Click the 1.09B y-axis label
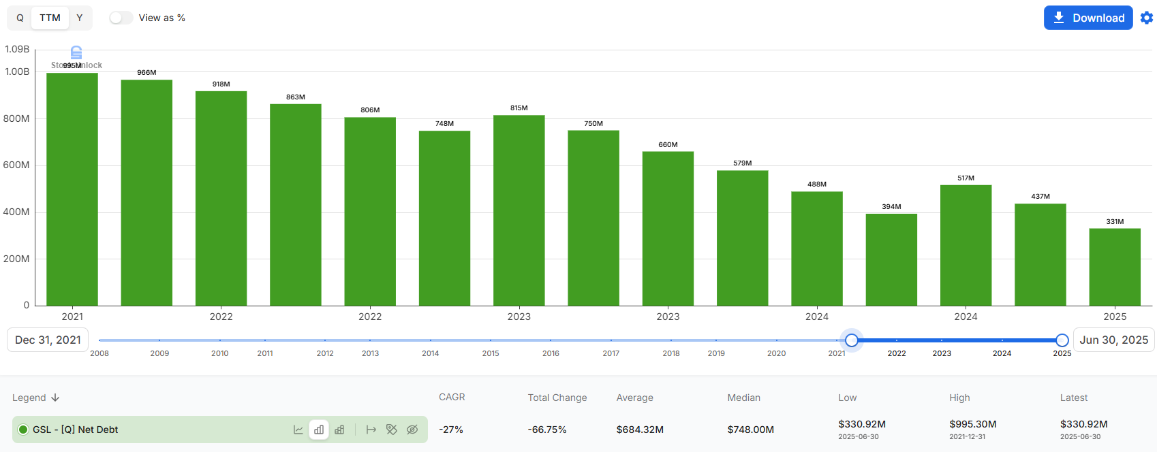The width and height of the screenshot is (1157, 452). (17, 49)
